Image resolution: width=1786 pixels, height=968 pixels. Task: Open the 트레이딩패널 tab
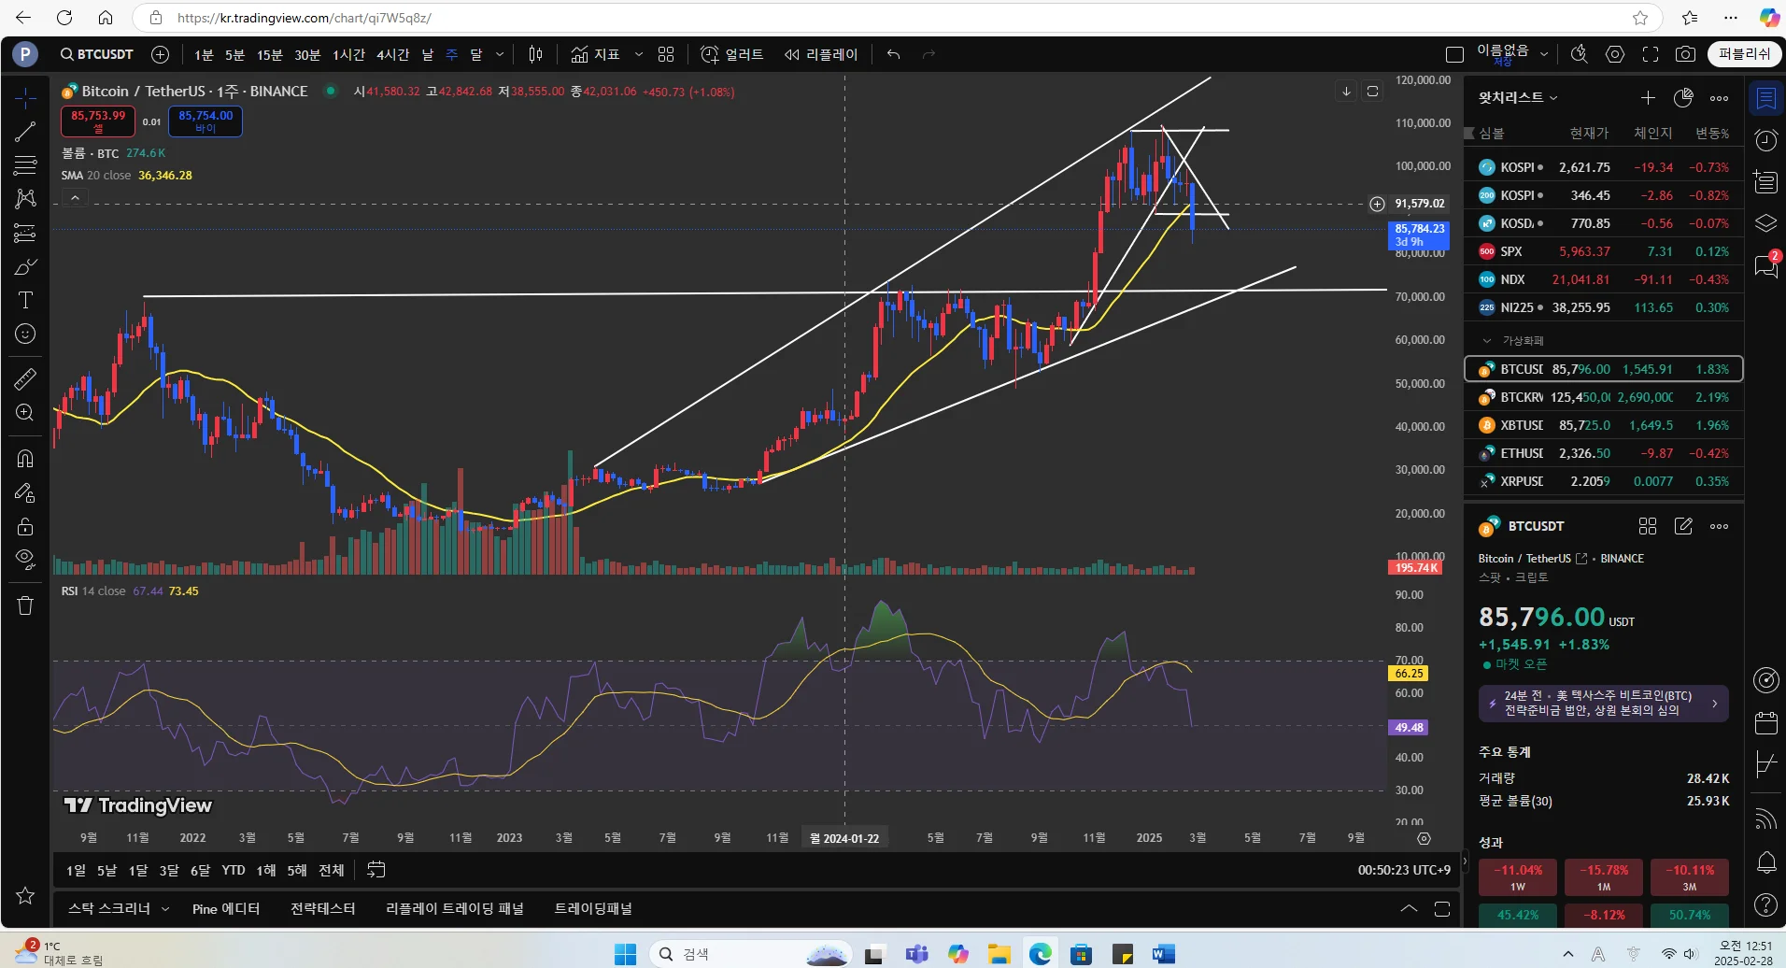point(593,908)
